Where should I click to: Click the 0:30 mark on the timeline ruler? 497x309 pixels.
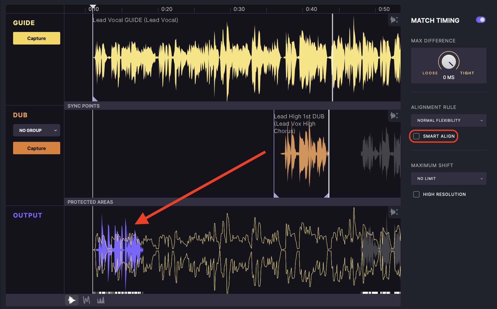[239, 9]
